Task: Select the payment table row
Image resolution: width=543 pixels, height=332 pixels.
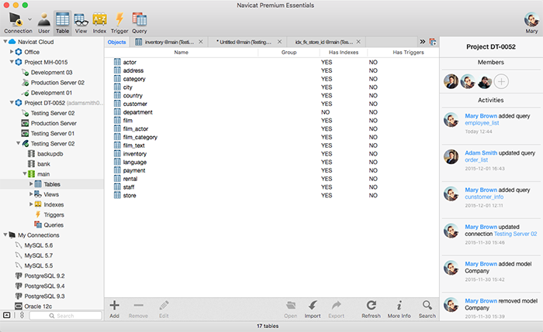Action: 271,170
